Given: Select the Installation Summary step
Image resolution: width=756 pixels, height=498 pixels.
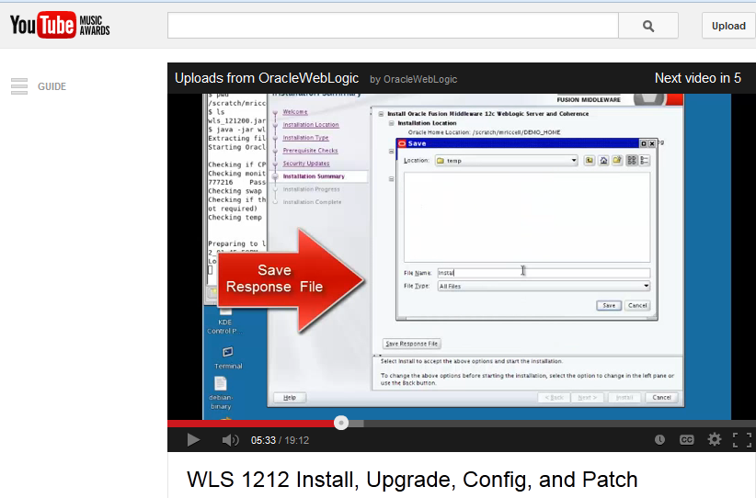Looking at the screenshot, I should click(314, 176).
